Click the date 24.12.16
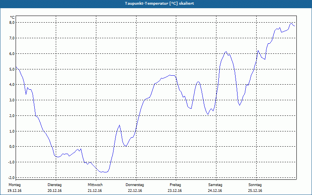This screenshot has height=195, width=312. (x=215, y=191)
